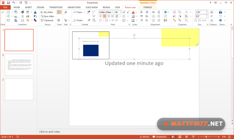The image size is (234, 139).
Task: Decrease font size with the smaller A
Action: (x=128, y=12)
